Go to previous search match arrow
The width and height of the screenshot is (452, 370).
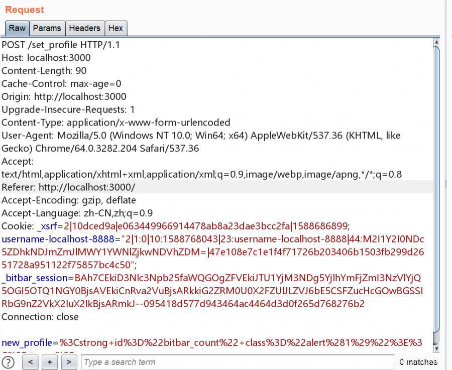[31, 362]
